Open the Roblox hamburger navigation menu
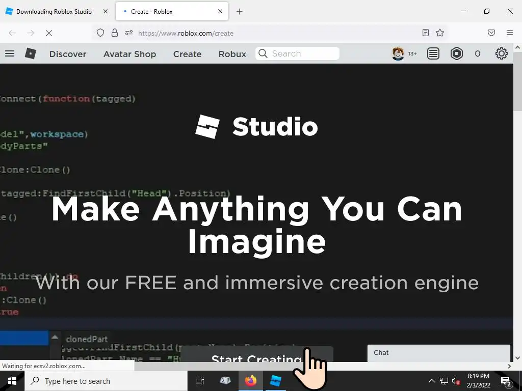522x391 pixels. pyautogui.click(x=10, y=53)
